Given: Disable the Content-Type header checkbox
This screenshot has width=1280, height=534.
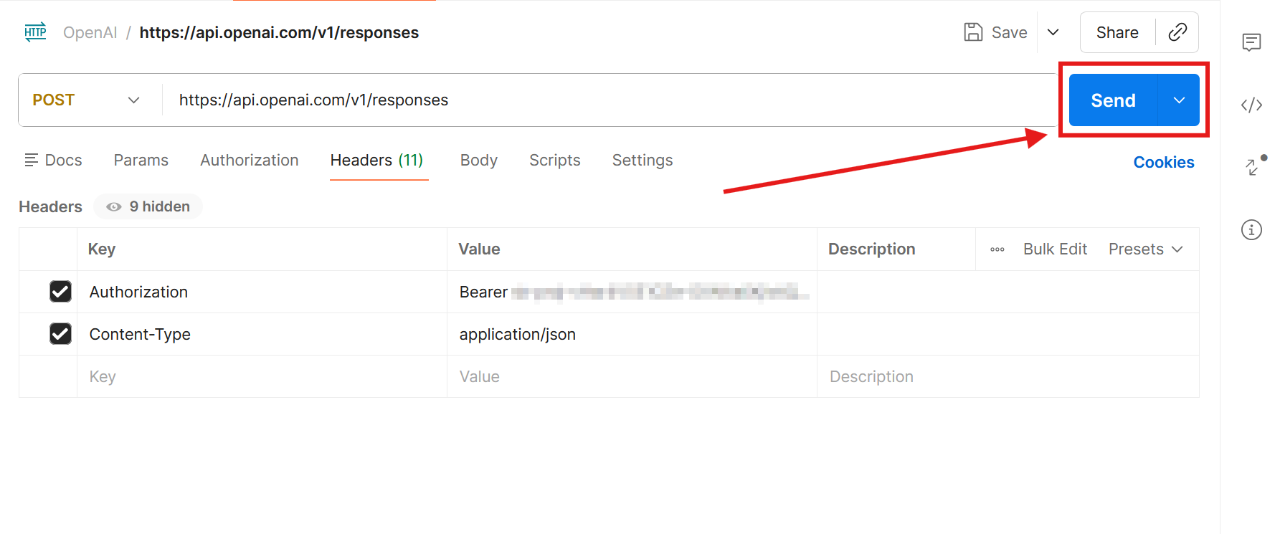Looking at the screenshot, I should pyautogui.click(x=60, y=334).
